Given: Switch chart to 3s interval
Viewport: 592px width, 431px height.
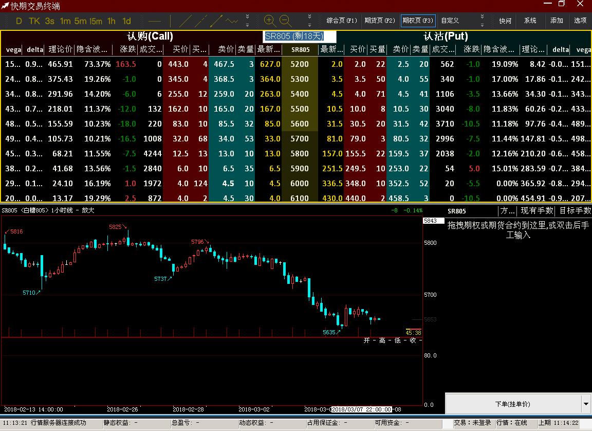Looking at the screenshot, I should (50, 21).
